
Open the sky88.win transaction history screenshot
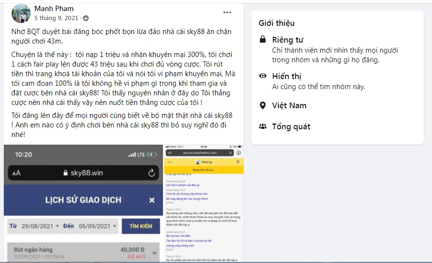(x=83, y=203)
